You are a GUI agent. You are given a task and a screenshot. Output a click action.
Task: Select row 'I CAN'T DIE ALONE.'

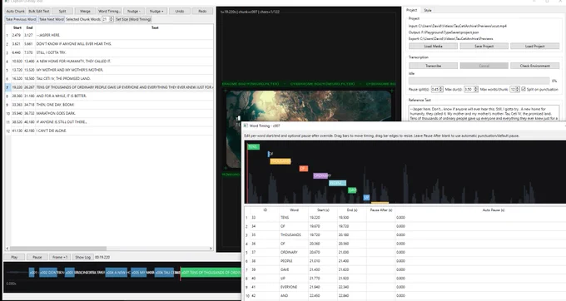coord(108,131)
